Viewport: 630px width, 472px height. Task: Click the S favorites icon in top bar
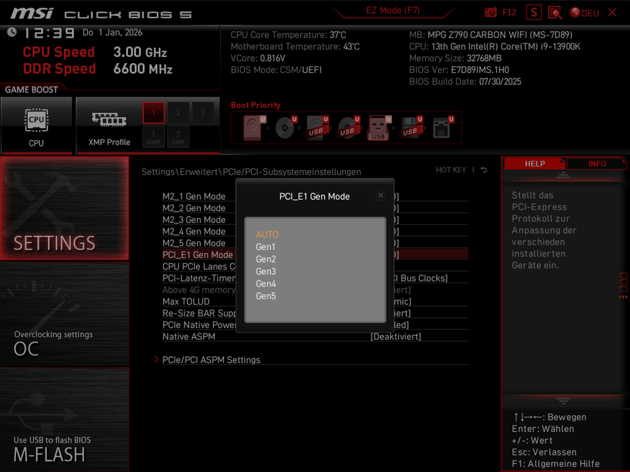coord(534,13)
